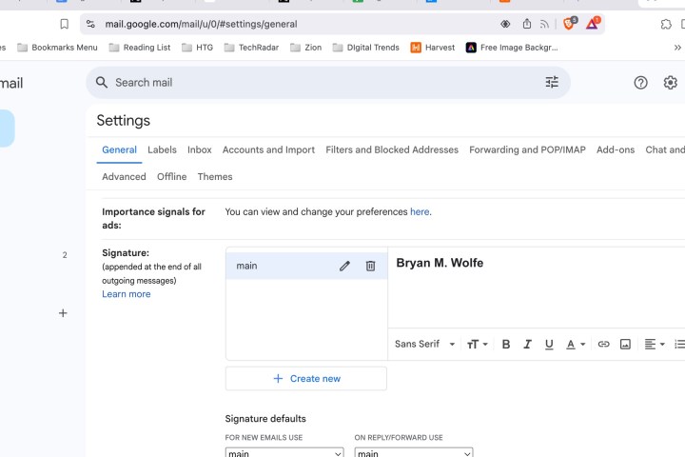Click the pencil icon to edit main signature
This screenshot has width=685, height=457.
point(344,267)
